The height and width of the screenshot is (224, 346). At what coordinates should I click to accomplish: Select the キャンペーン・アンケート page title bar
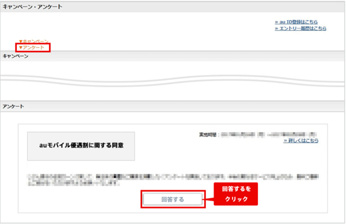172,7
